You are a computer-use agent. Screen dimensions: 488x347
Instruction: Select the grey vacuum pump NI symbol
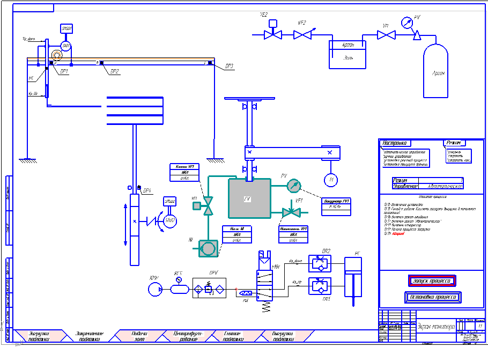[208, 248]
